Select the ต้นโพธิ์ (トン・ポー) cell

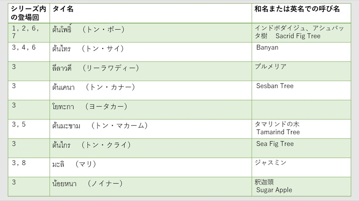(151, 33)
